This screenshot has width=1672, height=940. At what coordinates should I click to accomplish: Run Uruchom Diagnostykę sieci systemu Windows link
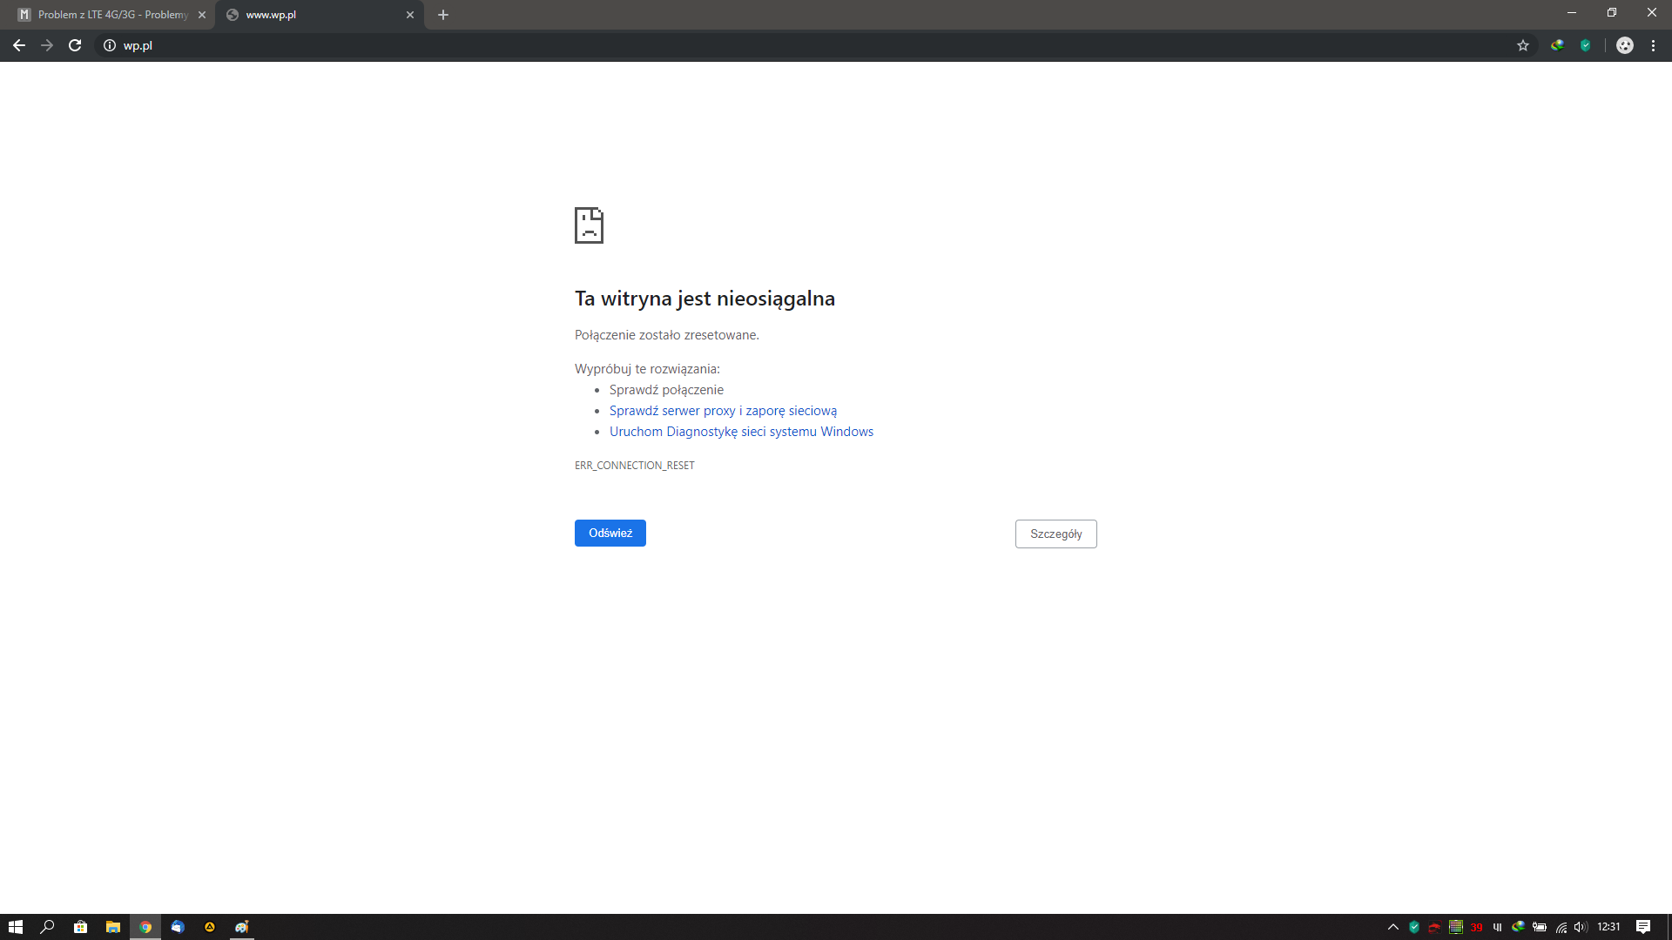click(x=741, y=432)
